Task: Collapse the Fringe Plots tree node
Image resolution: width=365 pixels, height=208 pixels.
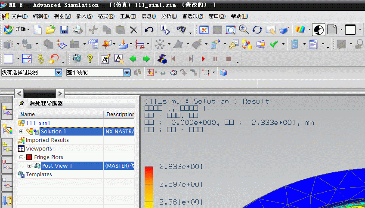Action: (21, 157)
